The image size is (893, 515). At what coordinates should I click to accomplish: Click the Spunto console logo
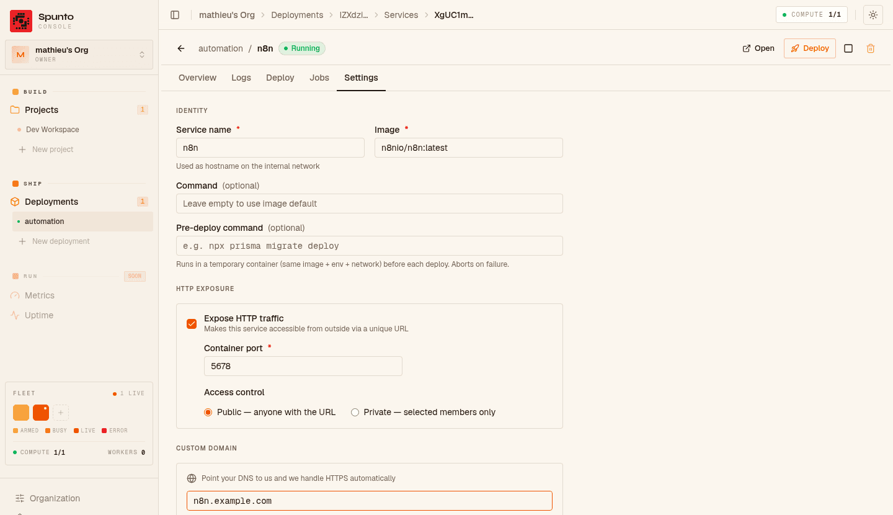coord(21,20)
